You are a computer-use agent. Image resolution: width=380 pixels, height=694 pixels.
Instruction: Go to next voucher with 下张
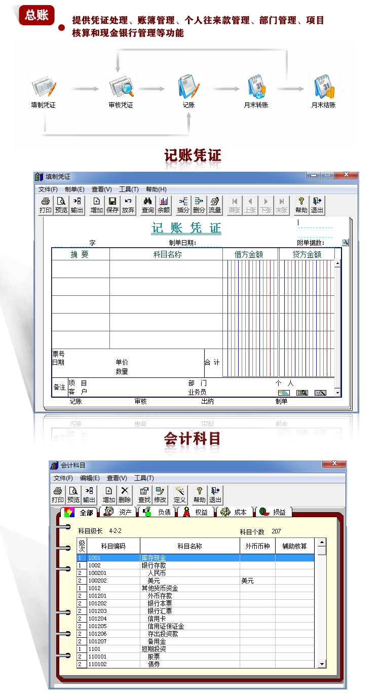[266, 205]
